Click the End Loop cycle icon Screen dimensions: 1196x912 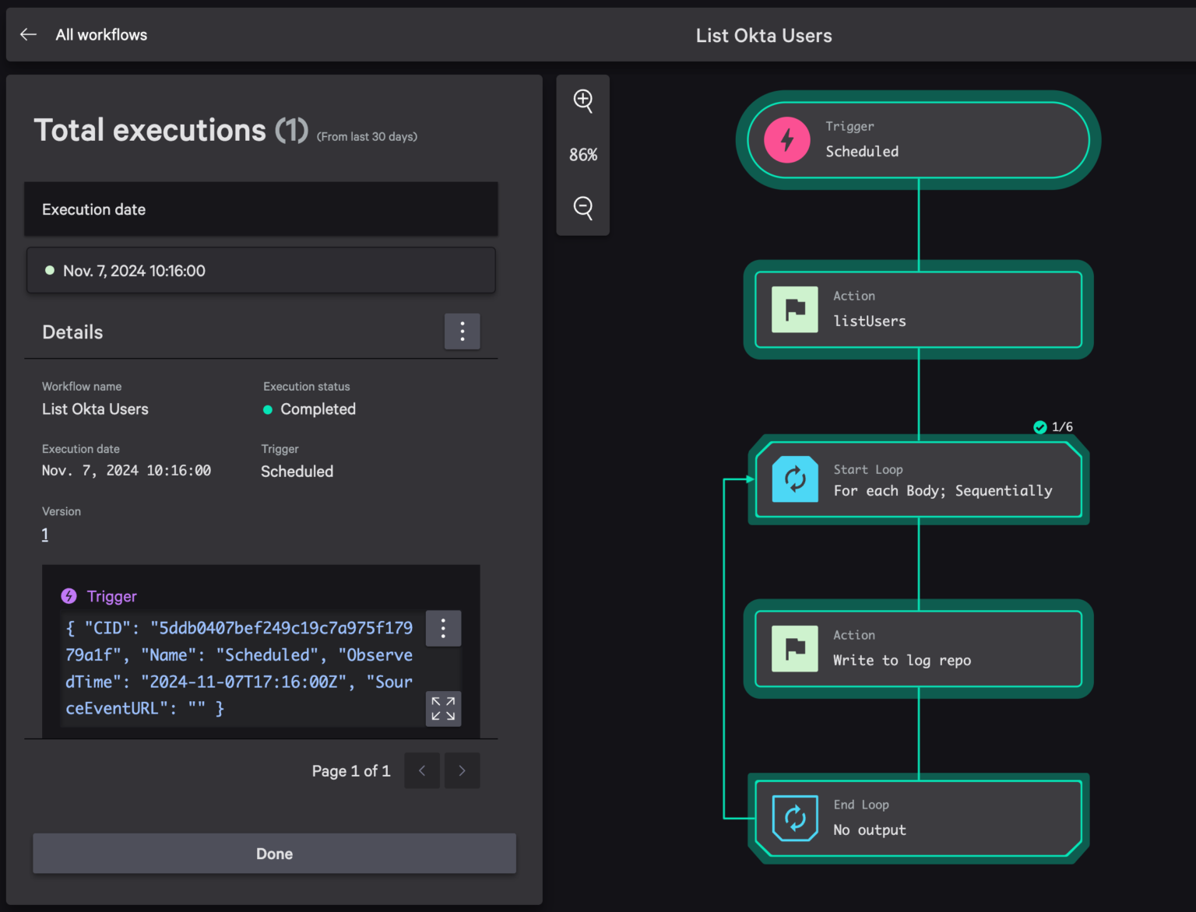(x=794, y=818)
